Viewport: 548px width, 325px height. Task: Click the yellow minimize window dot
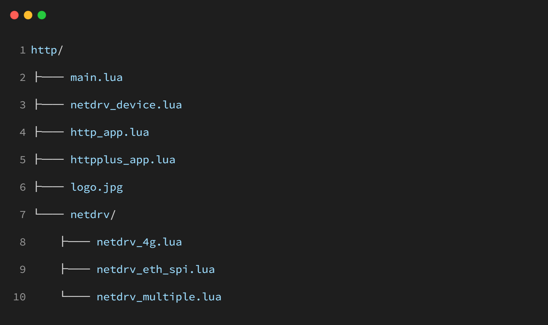(28, 15)
